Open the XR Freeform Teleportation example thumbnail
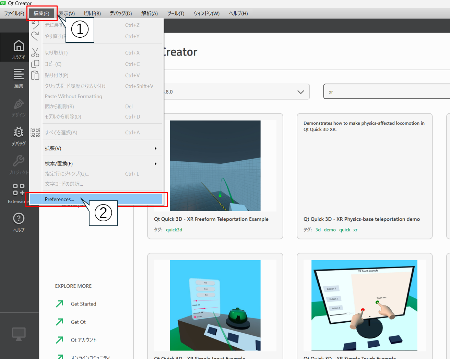 point(215,165)
